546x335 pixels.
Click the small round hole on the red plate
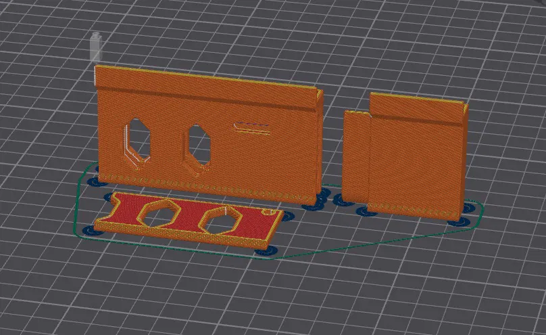pos(267,212)
